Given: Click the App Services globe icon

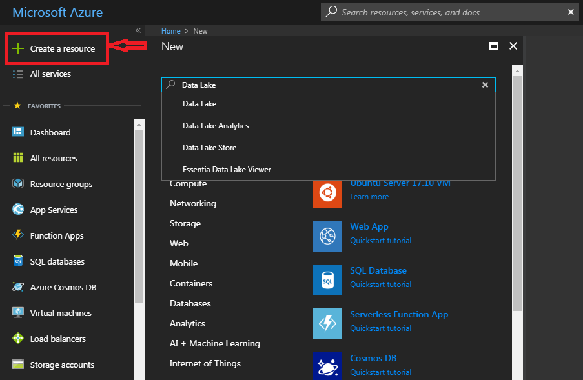Looking at the screenshot, I should point(18,210).
